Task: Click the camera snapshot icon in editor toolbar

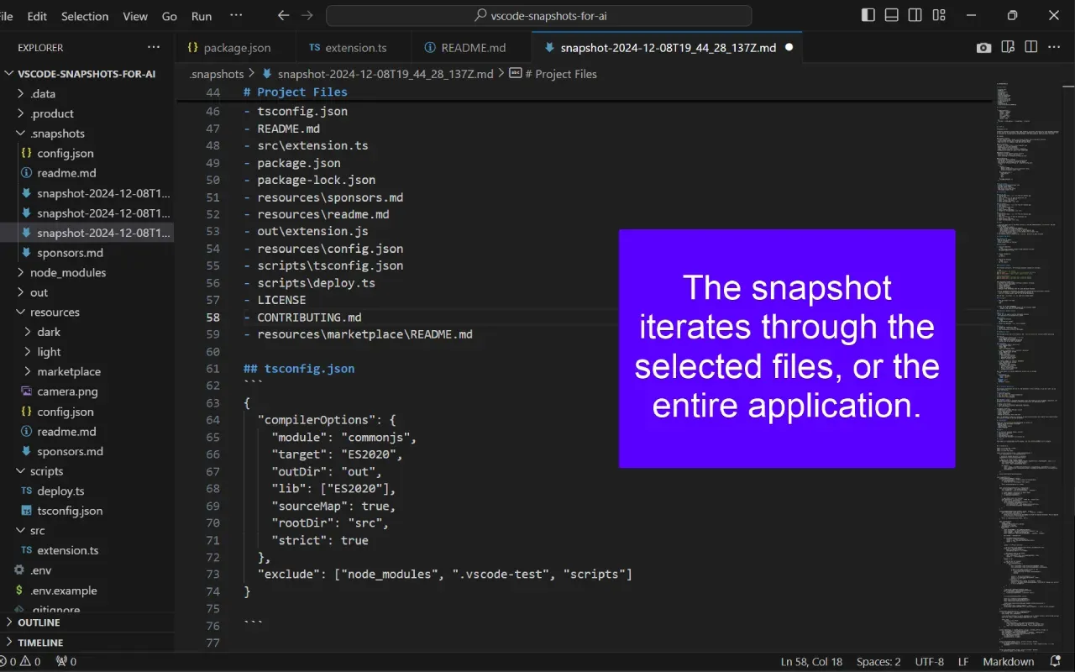Action: pyautogui.click(x=983, y=48)
